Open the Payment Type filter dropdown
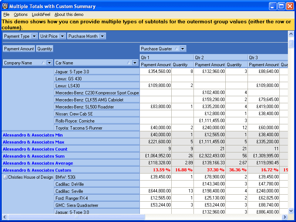The width and height of the screenshot is (296, 222). pyautogui.click(x=34, y=36)
